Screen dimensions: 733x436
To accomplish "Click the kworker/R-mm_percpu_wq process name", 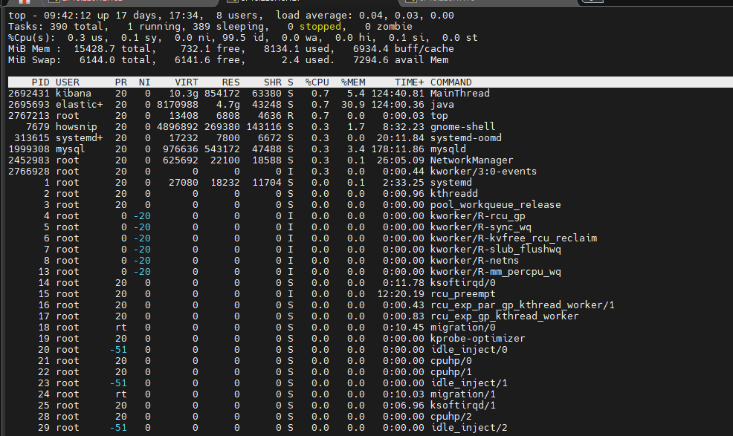I will click(x=496, y=272).
